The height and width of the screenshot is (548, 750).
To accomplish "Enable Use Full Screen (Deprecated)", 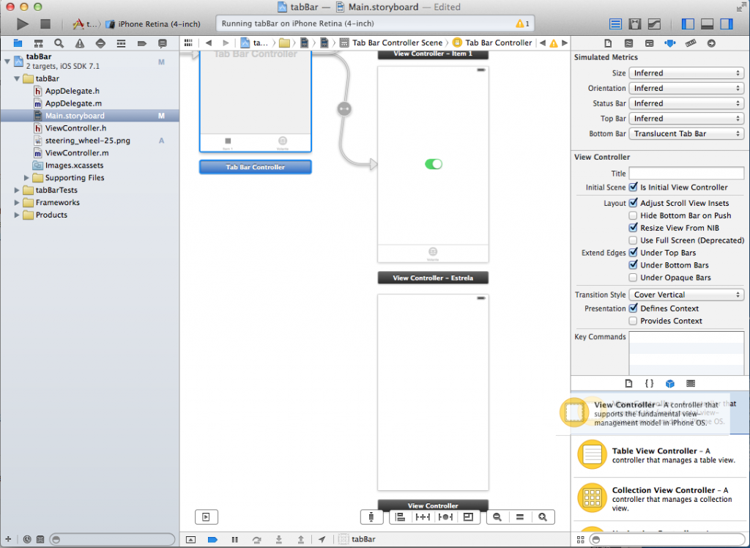I will tap(633, 240).
